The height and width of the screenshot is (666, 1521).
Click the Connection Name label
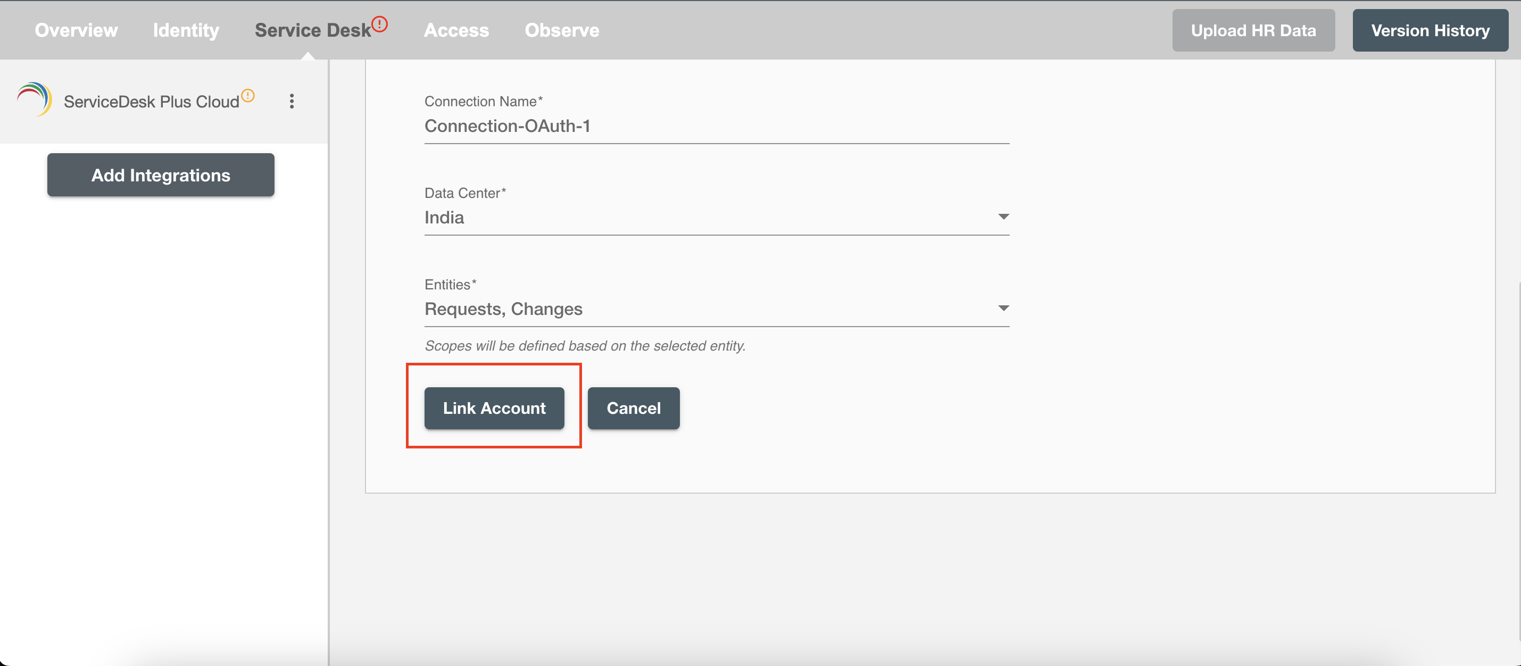tap(483, 101)
